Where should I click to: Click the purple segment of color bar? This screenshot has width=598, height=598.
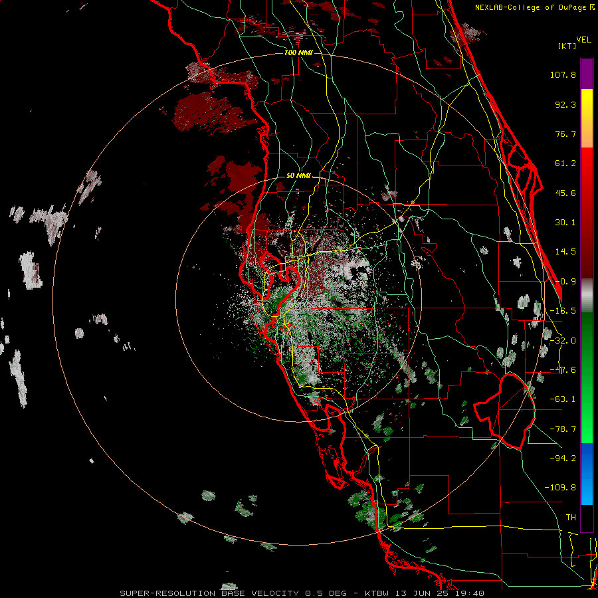(x=587, y=74)
